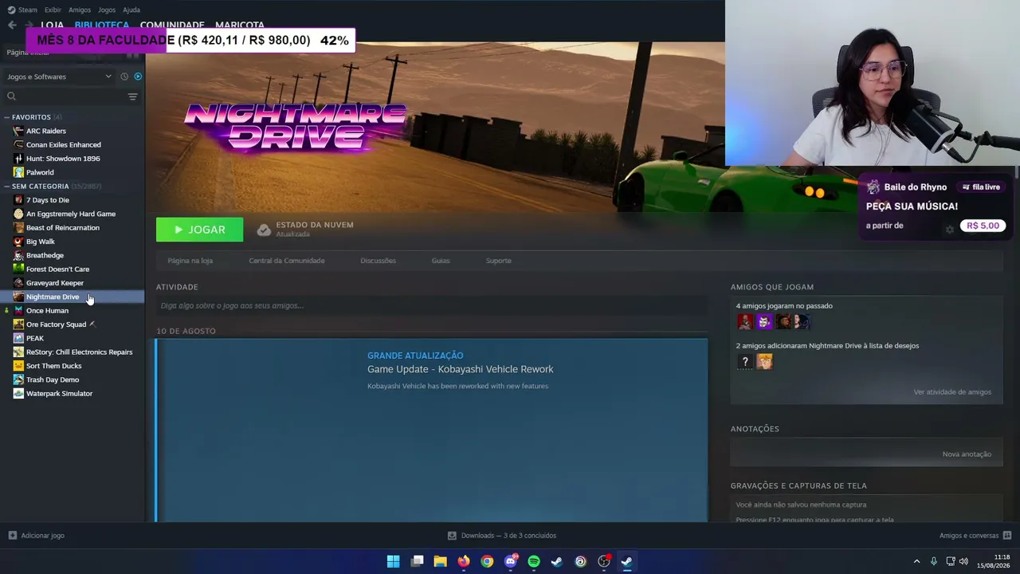Screen dimensions: 1020x574
Task: Click the R$ 5,00 button
Action: click(x=983, y=226)
